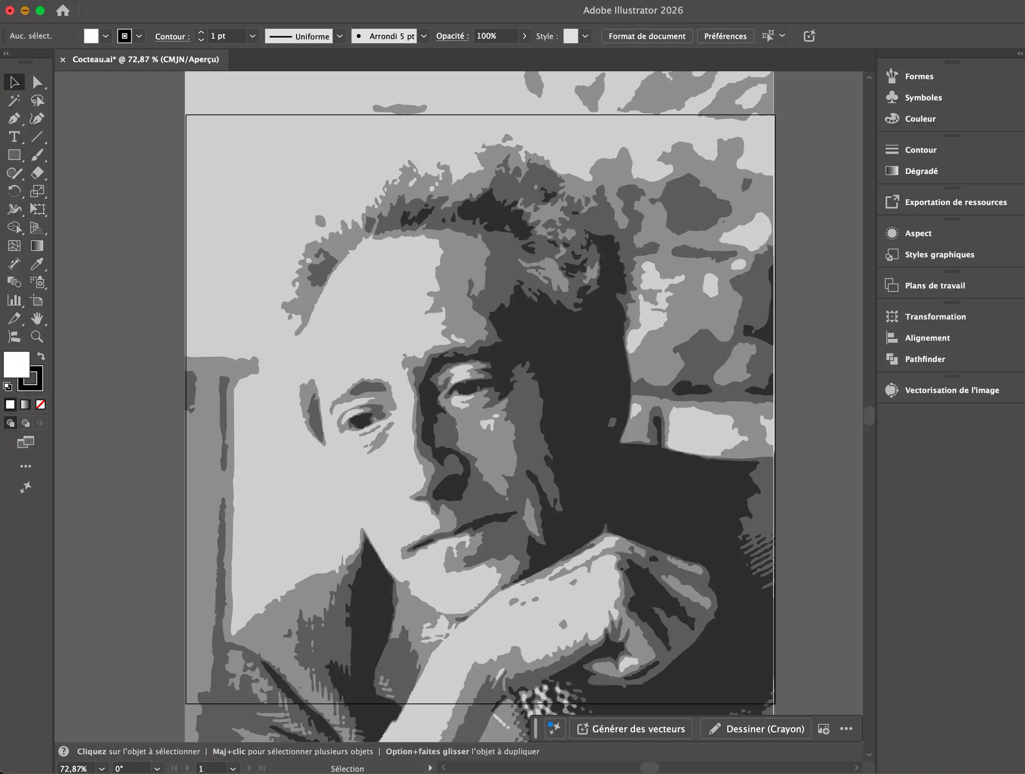Select the Shape Builder tool
The width and height of the screenshot is (1025, 774).
tap(14, 228)
